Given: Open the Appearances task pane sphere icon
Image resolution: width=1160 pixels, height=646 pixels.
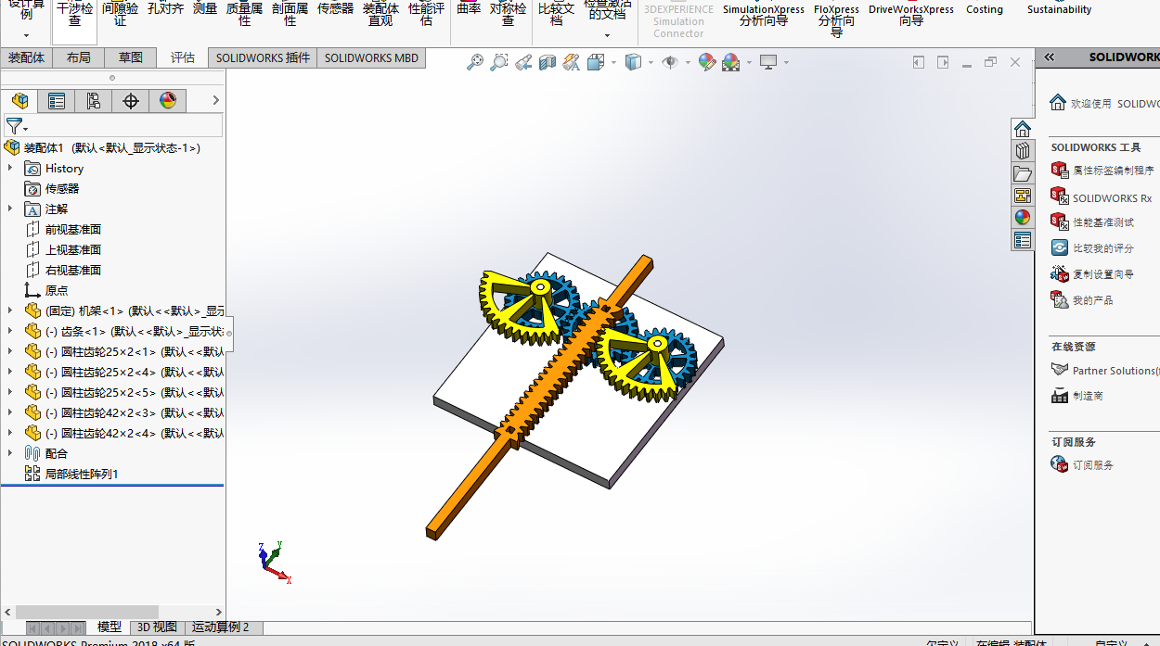Looking at the screenshot, I should (x=1022, y=218).
